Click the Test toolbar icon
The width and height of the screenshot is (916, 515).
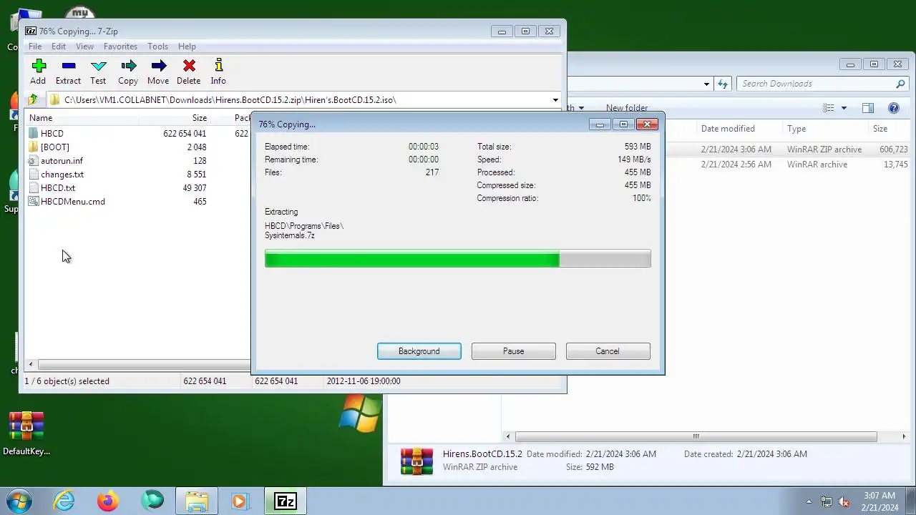(x=98, y=67)
